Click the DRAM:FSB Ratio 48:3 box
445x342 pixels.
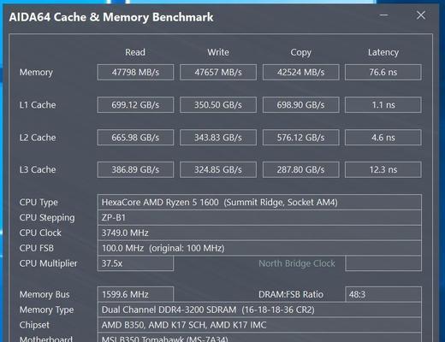(x=383, y=294)
